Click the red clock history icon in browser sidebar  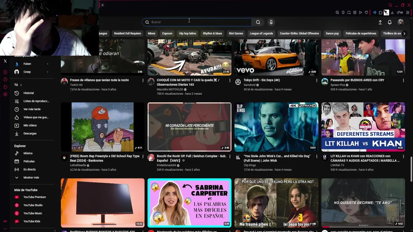click(x=5, y=80)
